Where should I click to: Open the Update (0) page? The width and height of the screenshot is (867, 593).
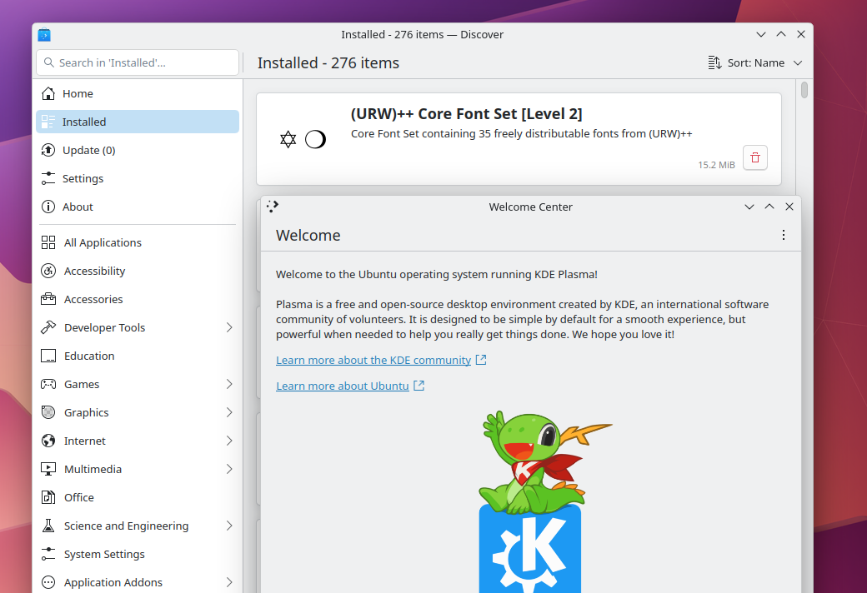point(138,150)
